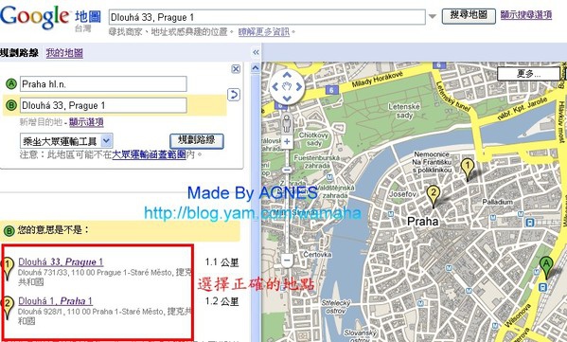
Task: Focus the main map search field
Action: click(267, 17)
